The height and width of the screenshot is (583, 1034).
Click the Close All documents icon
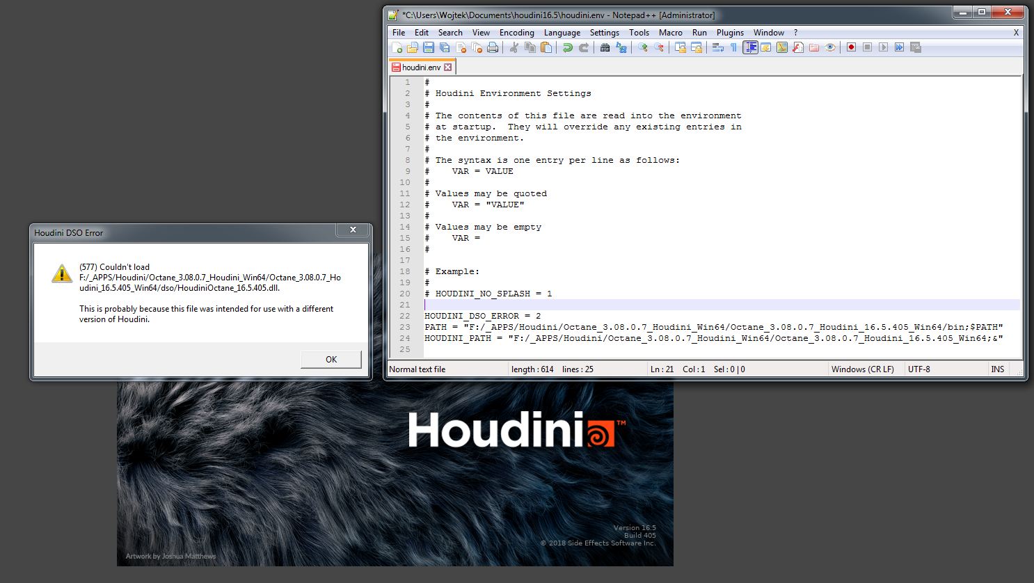pos(477,47)
